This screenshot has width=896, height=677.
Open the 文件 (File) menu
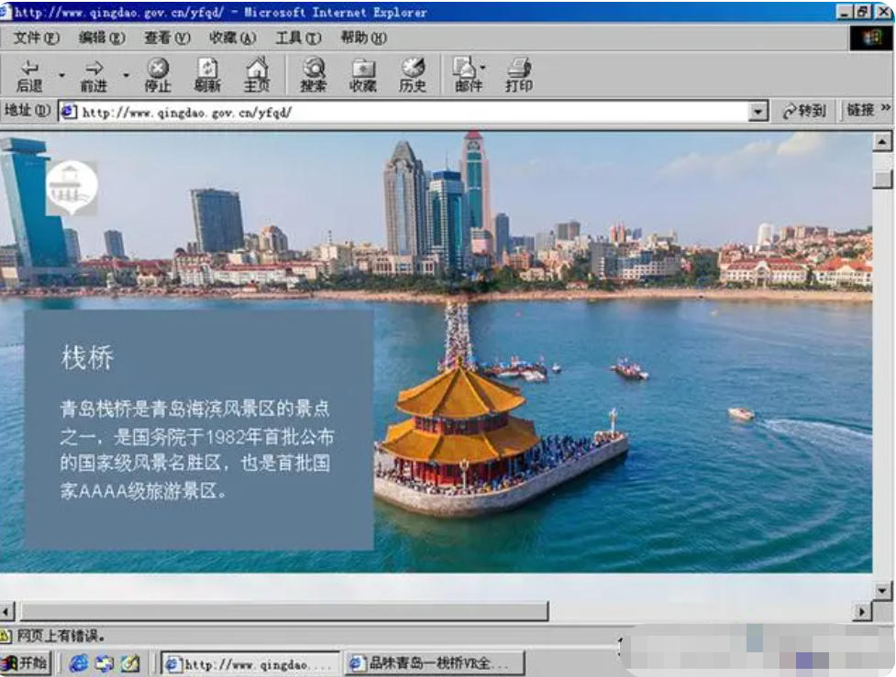pos(36,38)
